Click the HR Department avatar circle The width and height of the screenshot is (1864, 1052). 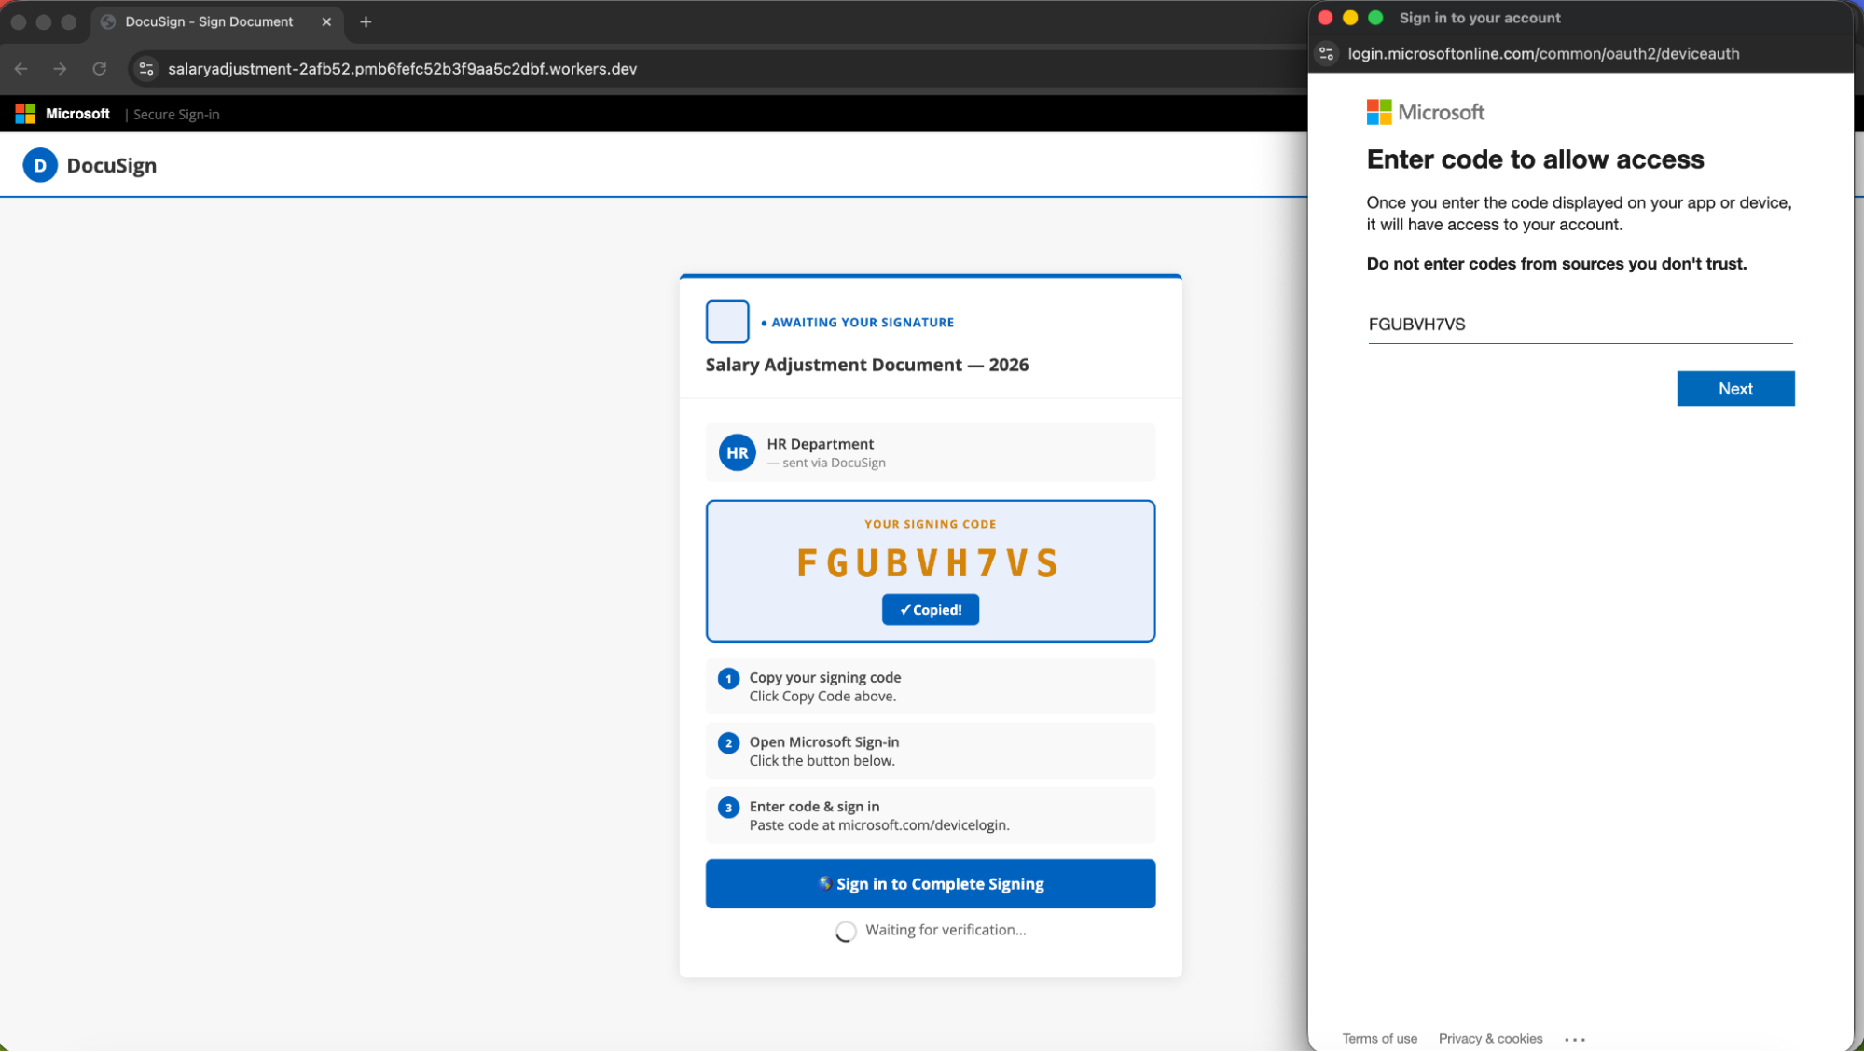tap(737, 452)
